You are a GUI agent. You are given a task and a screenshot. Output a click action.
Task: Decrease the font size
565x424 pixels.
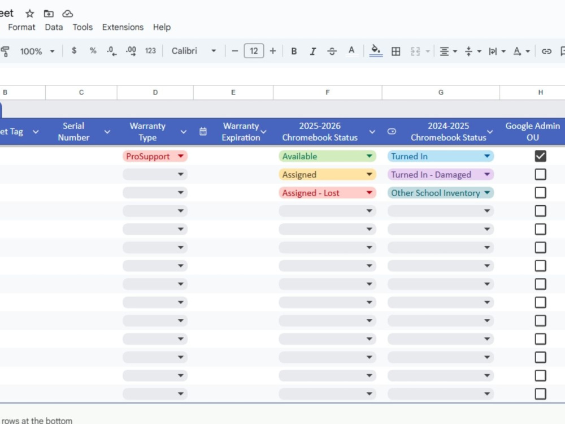tap(235, 51)
